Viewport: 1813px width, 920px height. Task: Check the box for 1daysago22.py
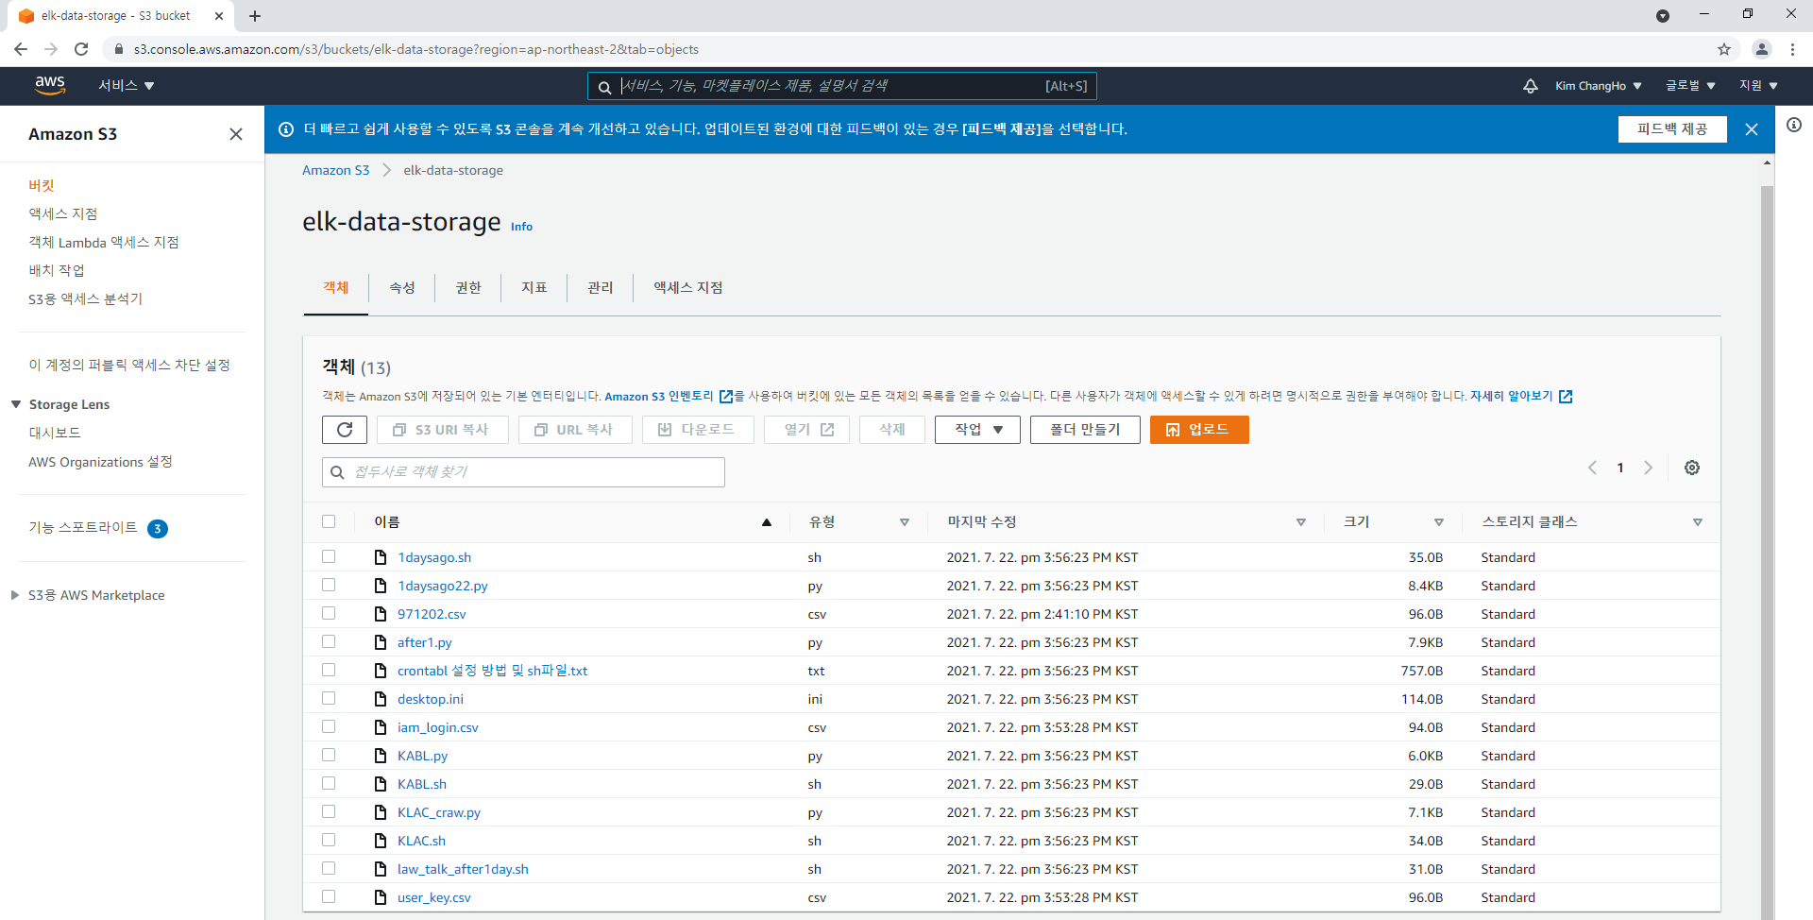[x=329, y=585]
